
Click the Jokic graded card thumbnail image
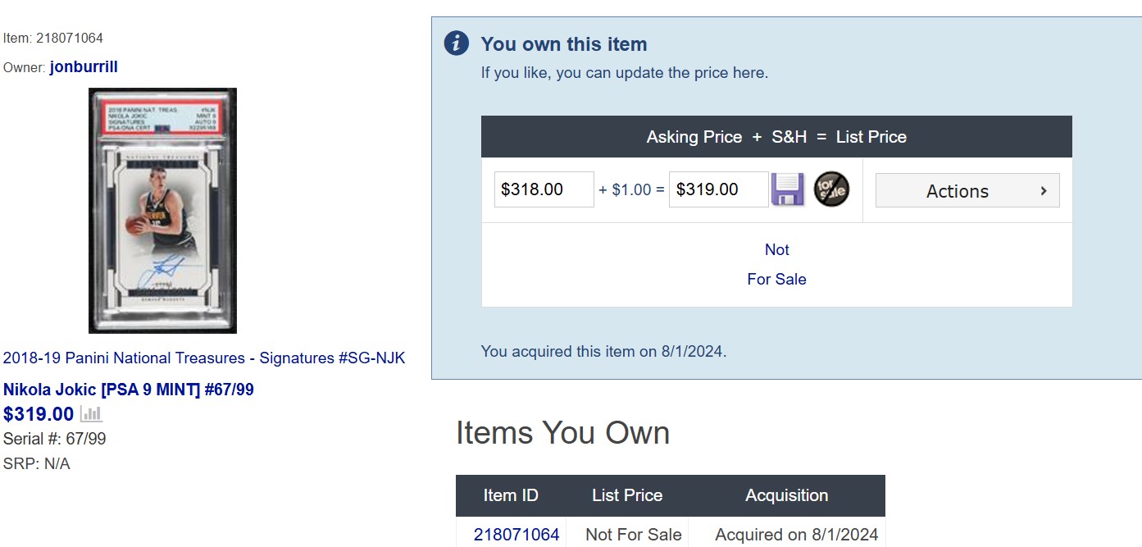tap(162, 211)
